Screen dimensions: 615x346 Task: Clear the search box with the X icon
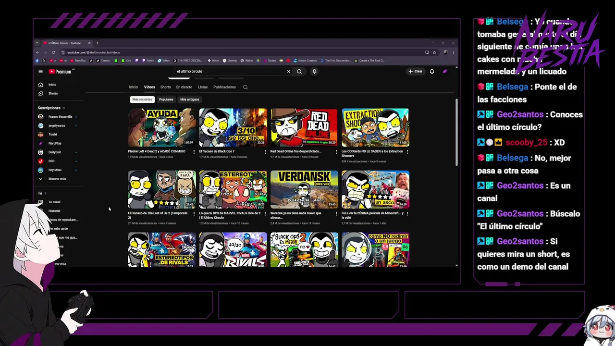click(289, 72)
